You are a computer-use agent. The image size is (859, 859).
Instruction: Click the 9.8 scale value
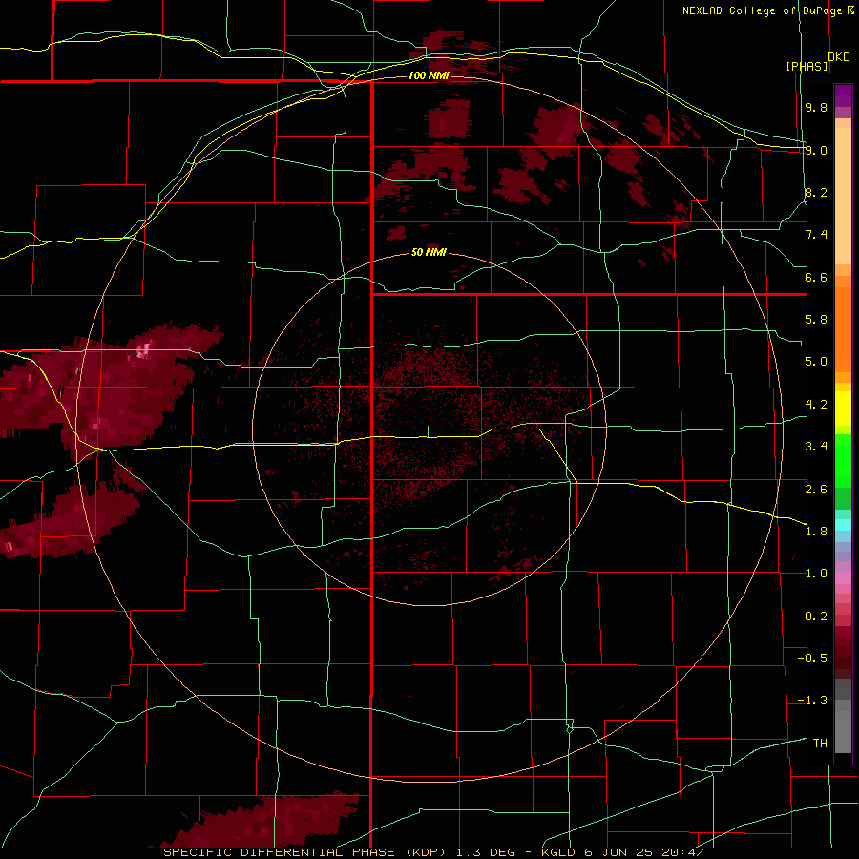click(816, 108)
